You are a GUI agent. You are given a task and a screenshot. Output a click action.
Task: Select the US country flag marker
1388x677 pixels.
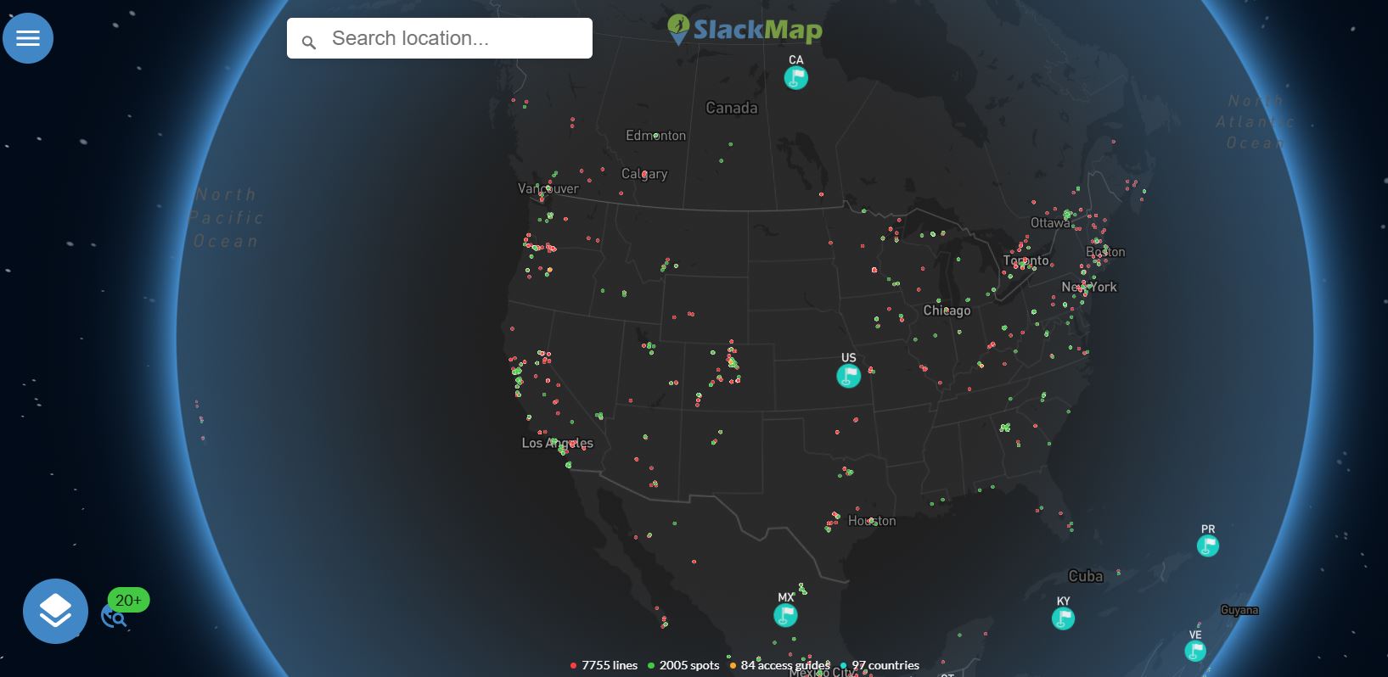tap(848, 376)
